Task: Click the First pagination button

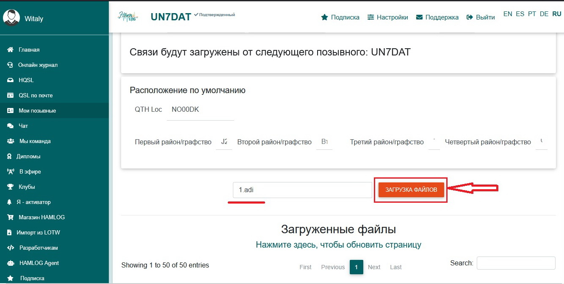Action: pyautogui.click(x=305, y=267)
